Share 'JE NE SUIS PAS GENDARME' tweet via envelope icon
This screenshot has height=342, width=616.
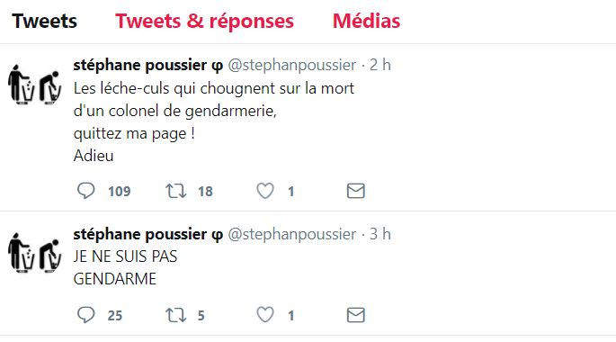(x=355, y=315)
